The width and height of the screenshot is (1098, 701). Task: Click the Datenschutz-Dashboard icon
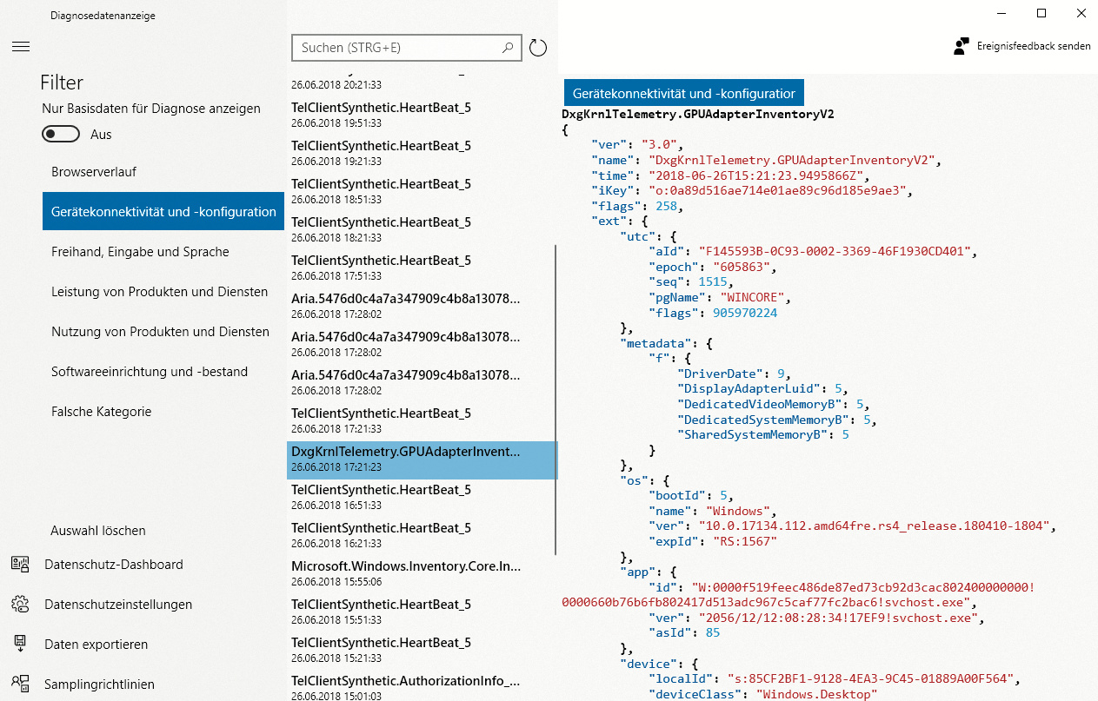(x=20, y=565)
